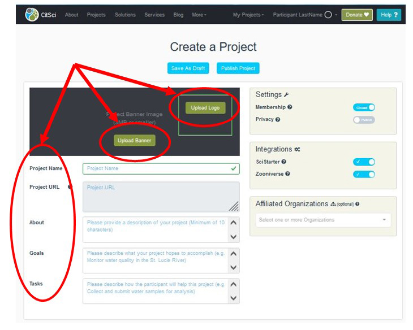413x330 pixels.
Task: Open the My Projects dropdown
Action: tap(248, 15)
